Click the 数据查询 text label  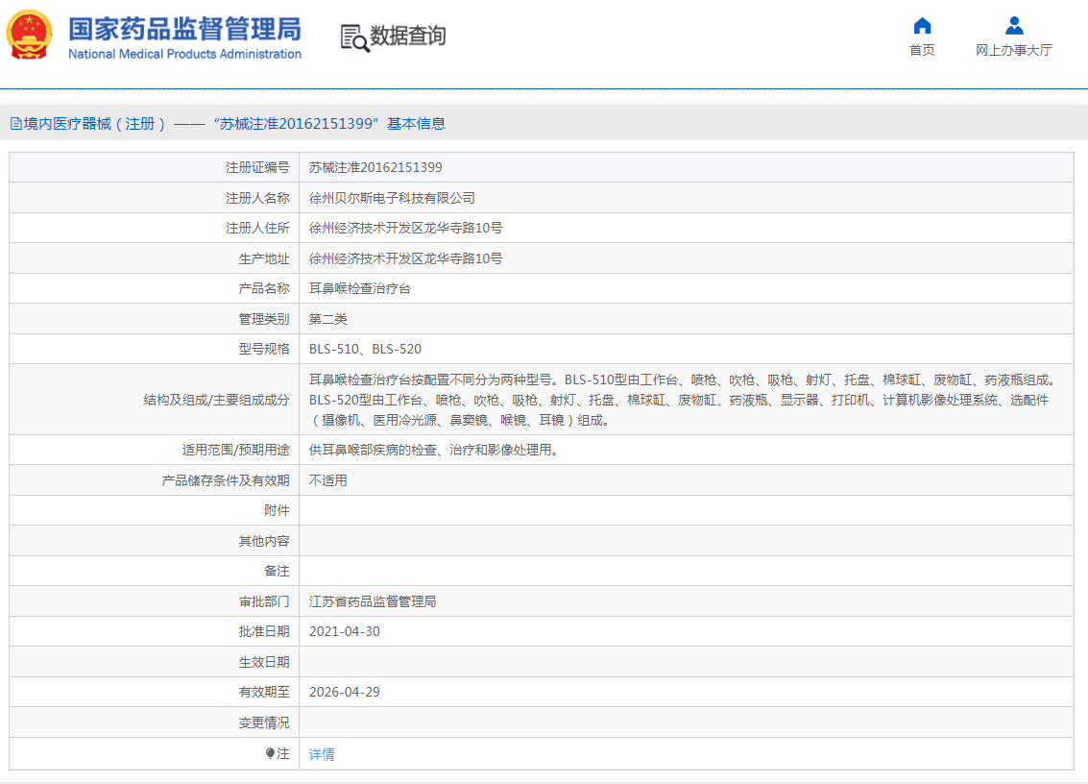[x=407, y=37]
